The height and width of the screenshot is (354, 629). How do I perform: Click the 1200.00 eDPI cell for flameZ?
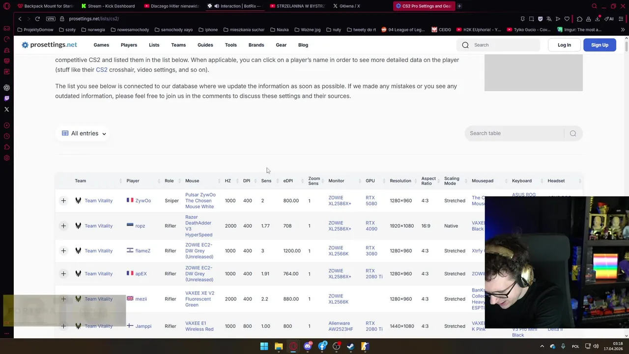292,251
